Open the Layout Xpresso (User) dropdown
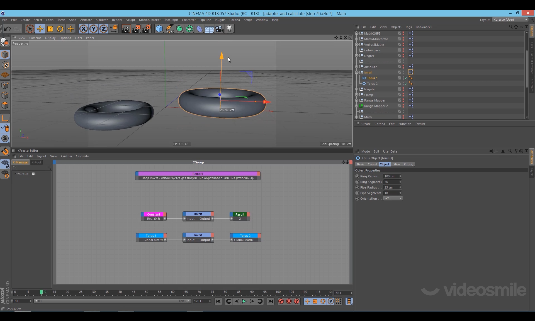This screenshot has width=535, height=321. pos(510,20)
